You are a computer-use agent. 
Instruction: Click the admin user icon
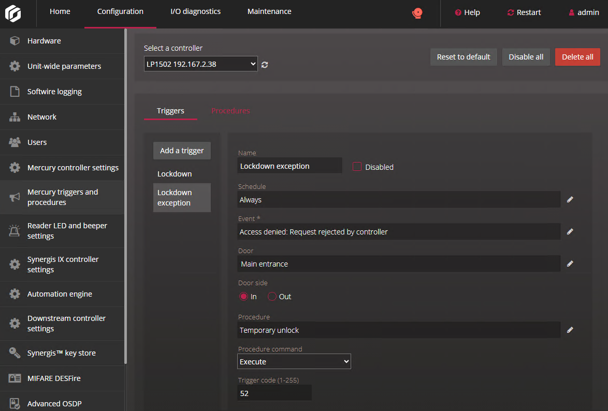(x=572, y=12)
